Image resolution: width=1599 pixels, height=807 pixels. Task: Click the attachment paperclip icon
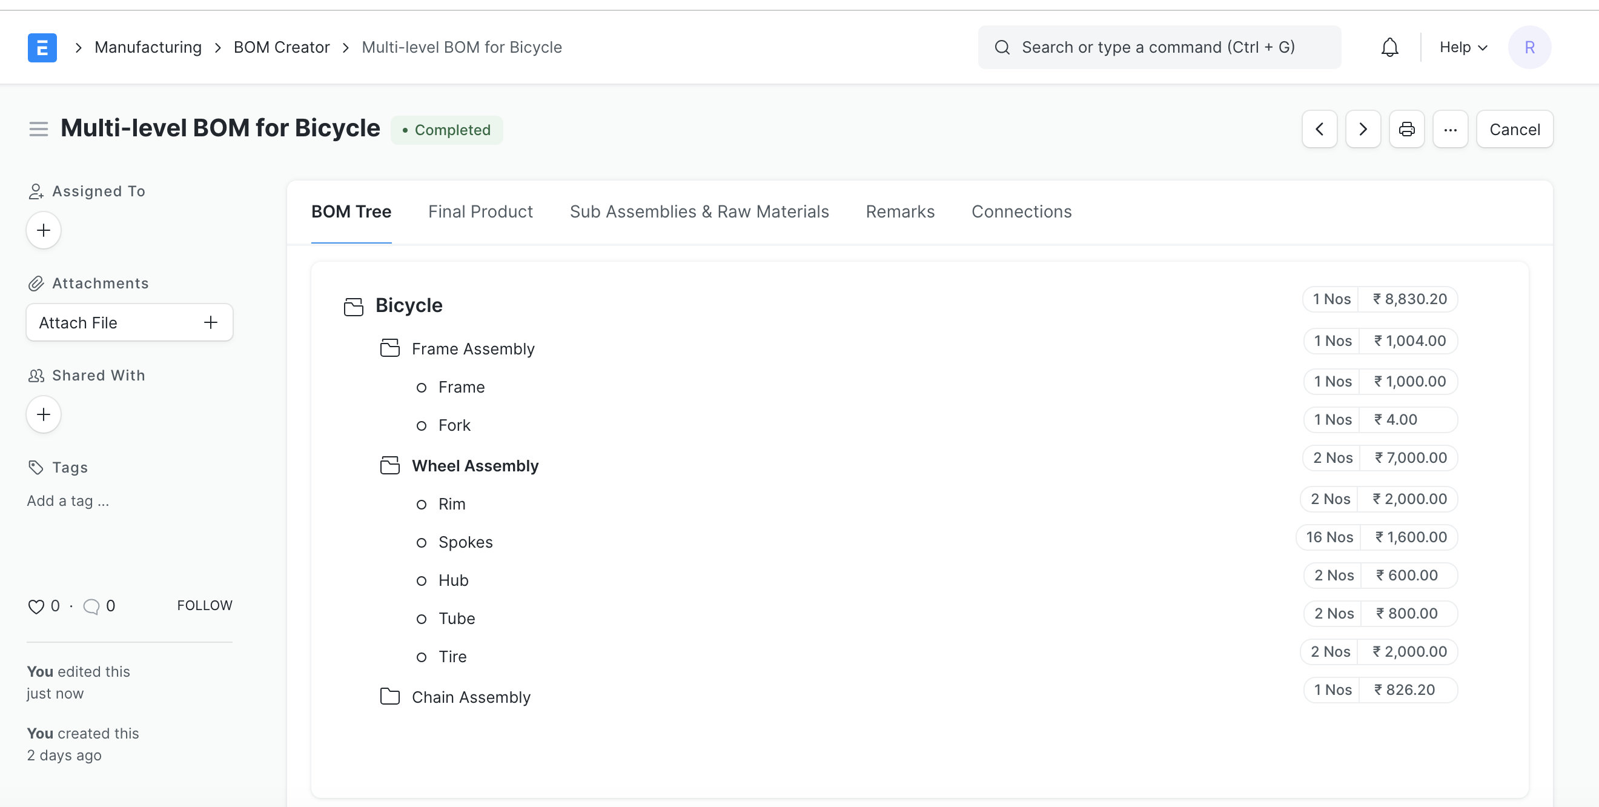35,283
